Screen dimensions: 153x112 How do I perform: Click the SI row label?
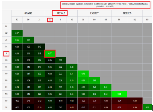pyautogui.click(x=6, y=53)
